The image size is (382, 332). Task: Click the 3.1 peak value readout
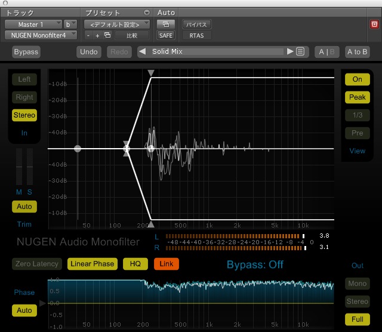324,247
